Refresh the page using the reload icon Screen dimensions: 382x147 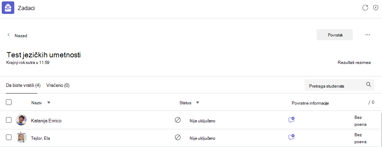(x=365, y=8)
